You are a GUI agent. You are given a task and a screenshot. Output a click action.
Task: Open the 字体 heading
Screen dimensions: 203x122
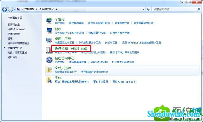point(58,78)
